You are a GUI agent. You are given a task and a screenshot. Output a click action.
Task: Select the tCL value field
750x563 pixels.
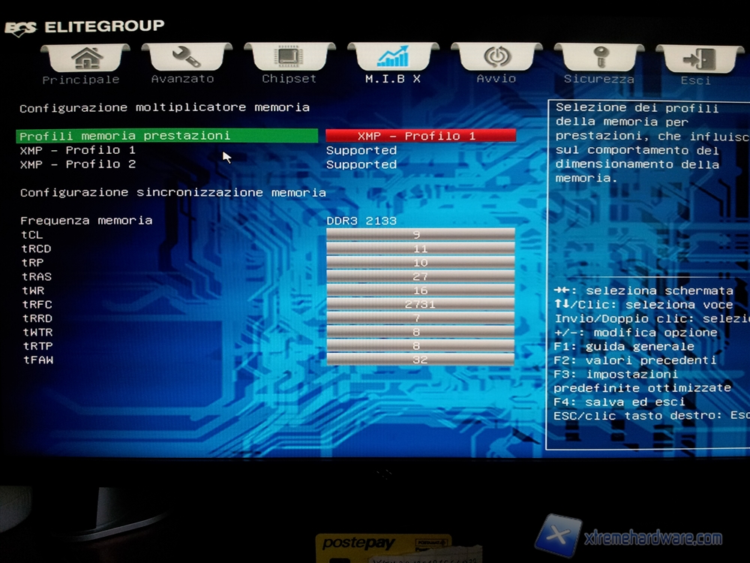[420, 235]
